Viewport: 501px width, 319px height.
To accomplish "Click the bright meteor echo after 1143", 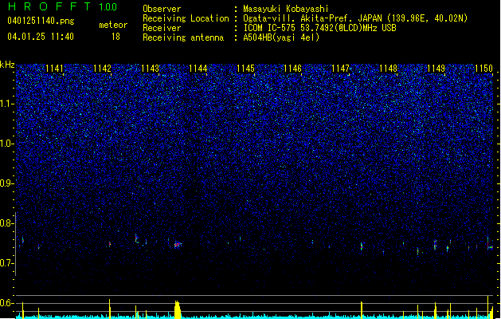I will [178, 245].
